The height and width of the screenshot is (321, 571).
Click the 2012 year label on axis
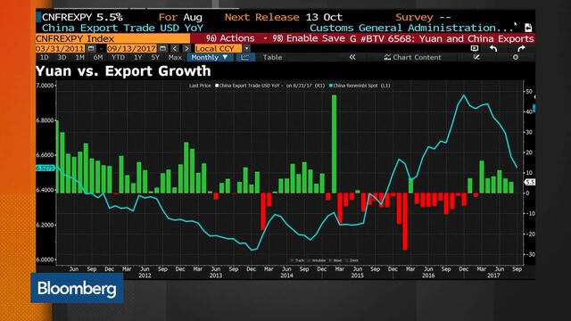(145, 276)
